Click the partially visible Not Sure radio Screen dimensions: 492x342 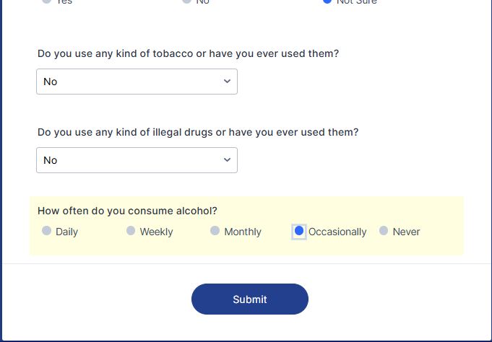coord(328,1)
